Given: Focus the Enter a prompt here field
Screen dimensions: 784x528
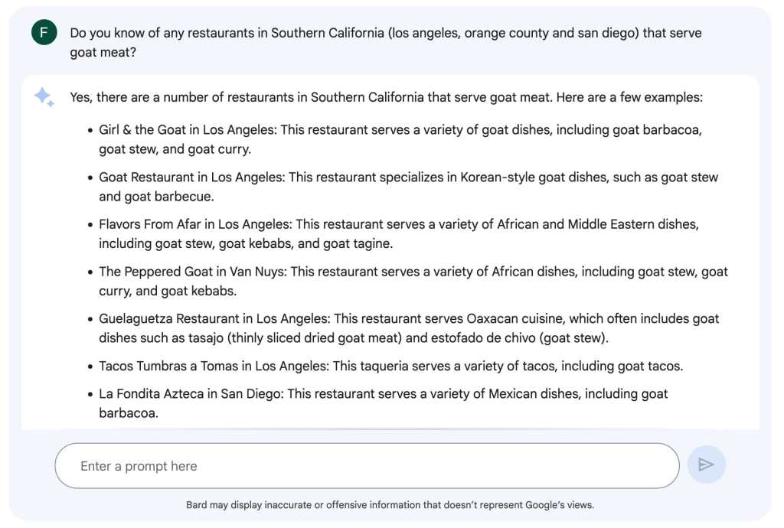Looking at the screenshot, I should point(366,466).
